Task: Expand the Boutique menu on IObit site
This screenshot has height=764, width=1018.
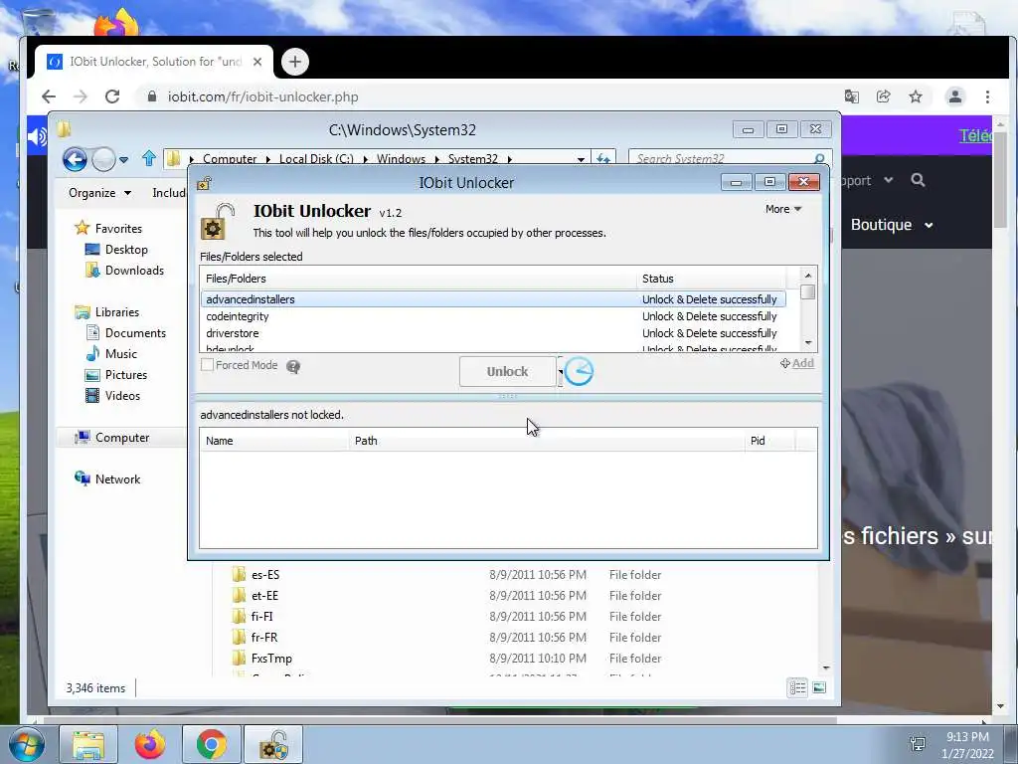Action: pos(892,225)
